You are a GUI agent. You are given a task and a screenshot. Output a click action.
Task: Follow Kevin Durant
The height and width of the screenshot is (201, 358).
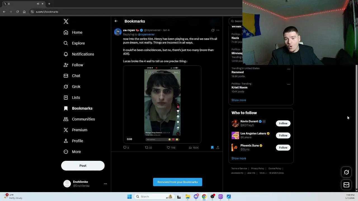tap(283, 123)
